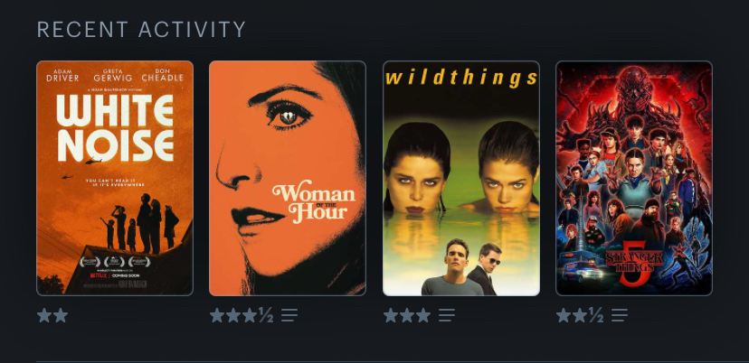Click the leftmost star under White Noise poster
749x363 pixels.
44,315
